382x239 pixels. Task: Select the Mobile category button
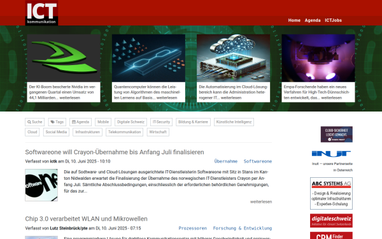pos(103,122)
